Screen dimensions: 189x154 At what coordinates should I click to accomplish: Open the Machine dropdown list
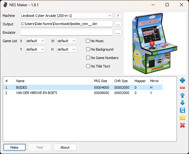point(66,16)
